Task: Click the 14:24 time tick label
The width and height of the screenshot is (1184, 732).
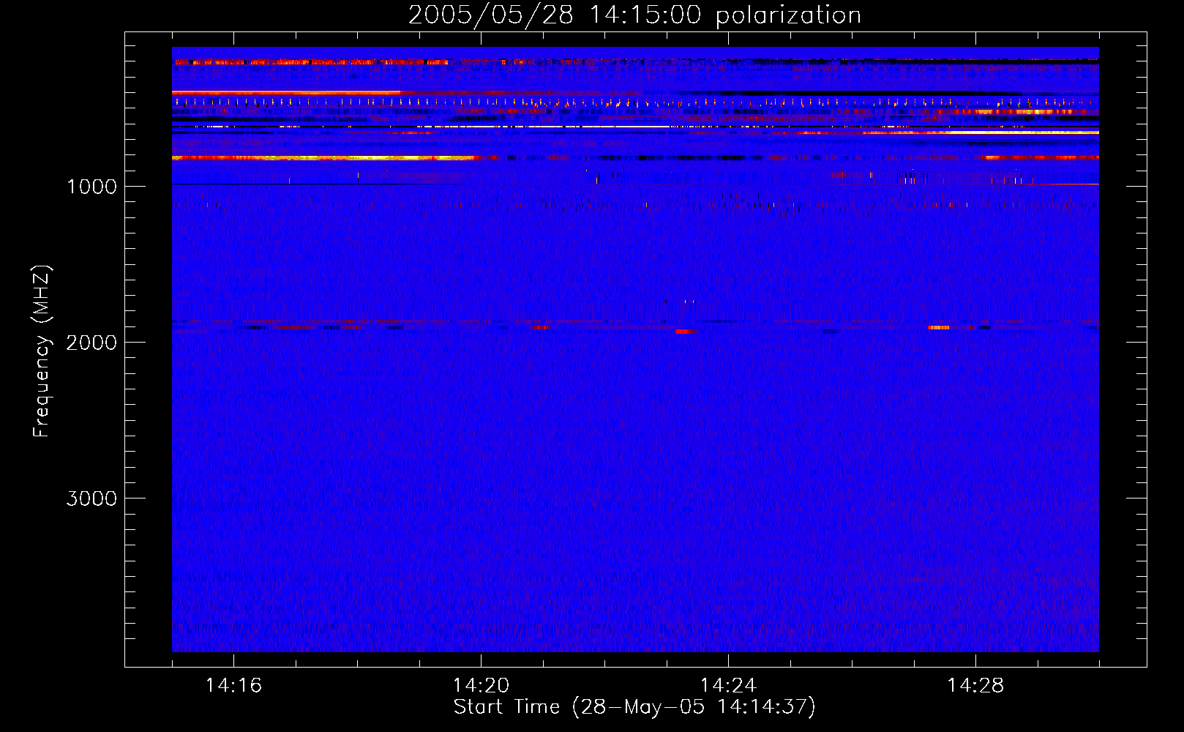Action: tap(728, 686)
